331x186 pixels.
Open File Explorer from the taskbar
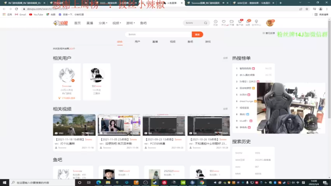pos(108,182)
